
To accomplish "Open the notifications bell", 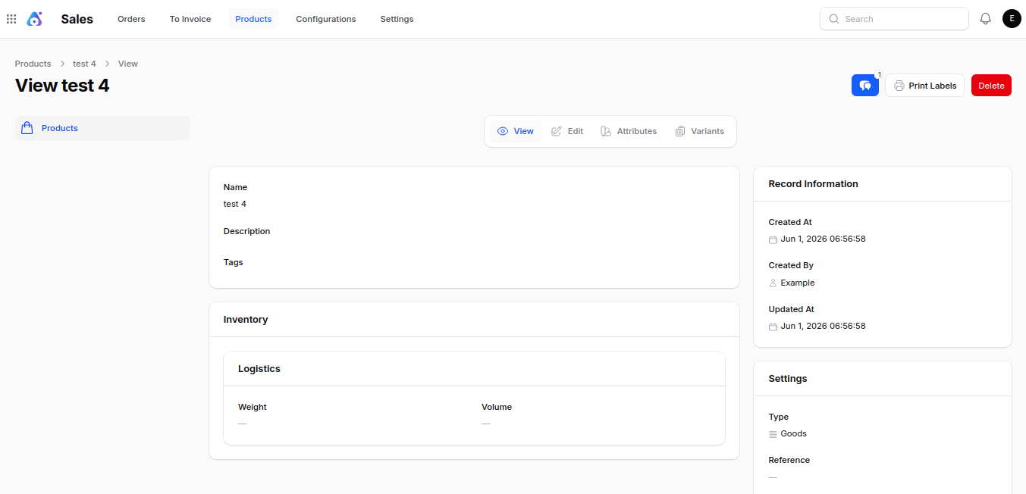I will [986, 19].
